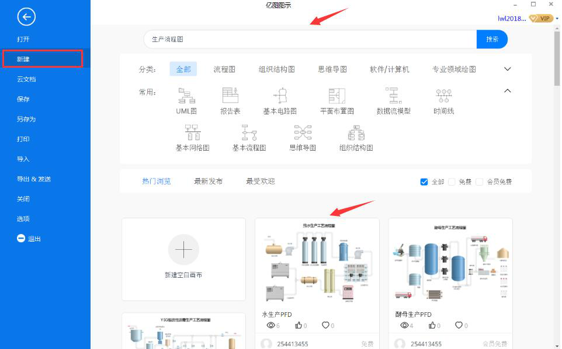The height and width of the screenshot is (349, 562).
Task: Toggle the 全部 checkbox filter
Action: point(424,182)
